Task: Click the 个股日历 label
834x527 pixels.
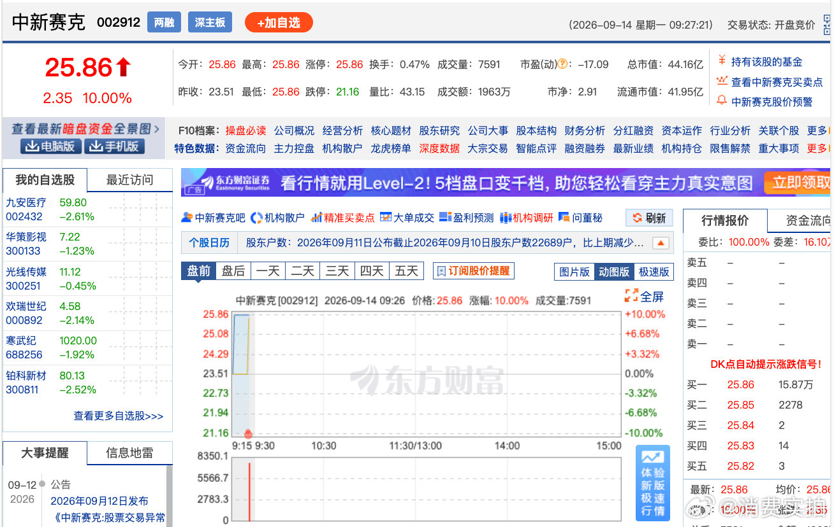Action: [208, 243]
